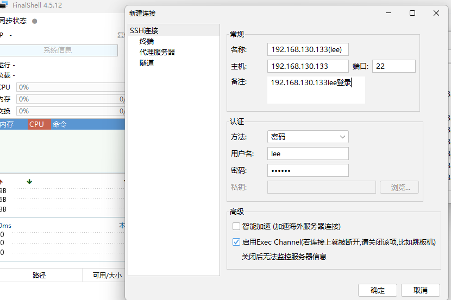451x300 pixels.
Task: Sort by CPU column header
Action: (39, 124)
